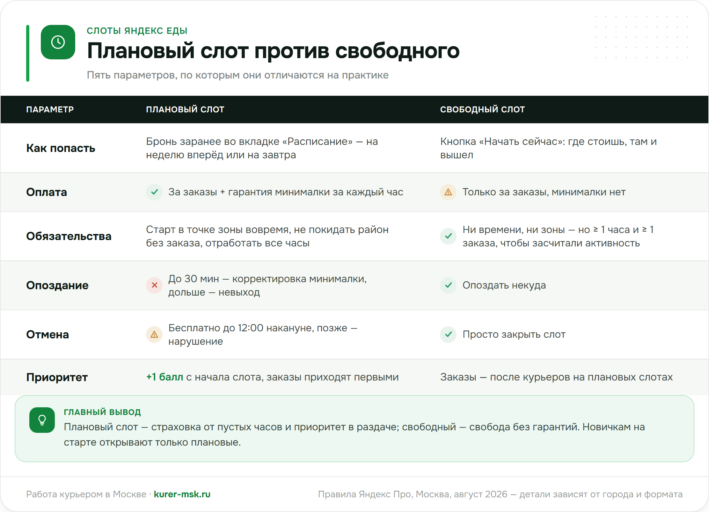Image resolution: width=709 pixels, height=512 pixels.
Task: Click the 'Главный вывод' label
Action: (102, 412)
